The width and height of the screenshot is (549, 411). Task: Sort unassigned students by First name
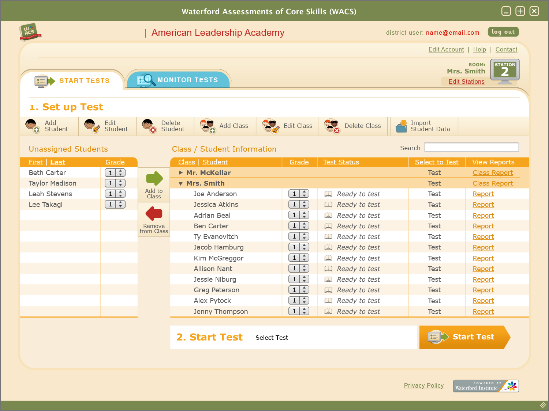pyautogui.click(x=36, y=162)
